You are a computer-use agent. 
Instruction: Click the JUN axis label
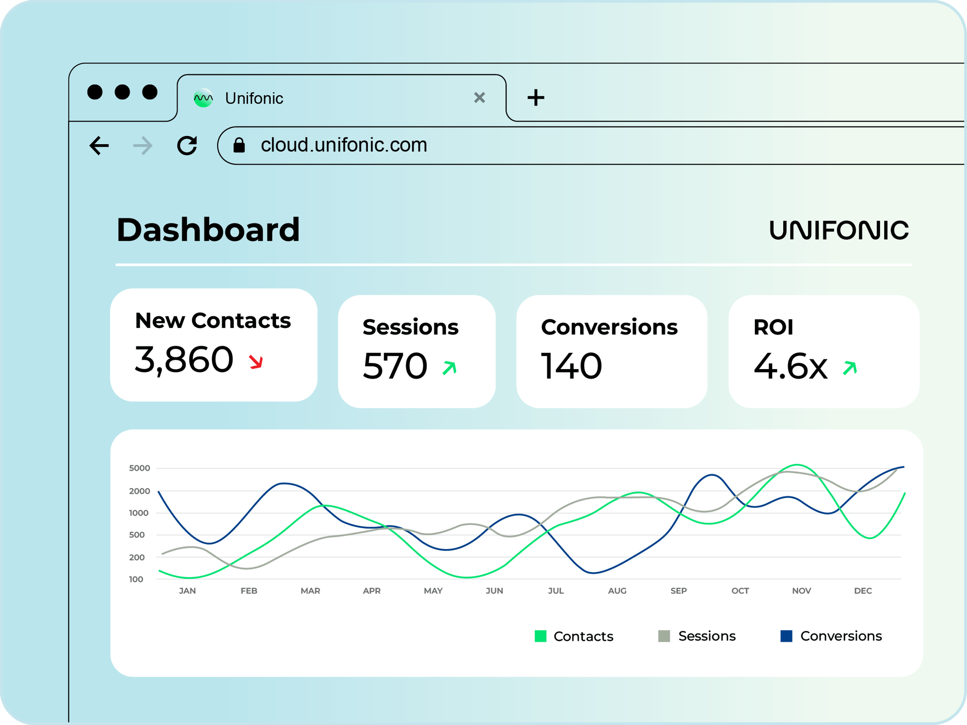tap(495, 591)
